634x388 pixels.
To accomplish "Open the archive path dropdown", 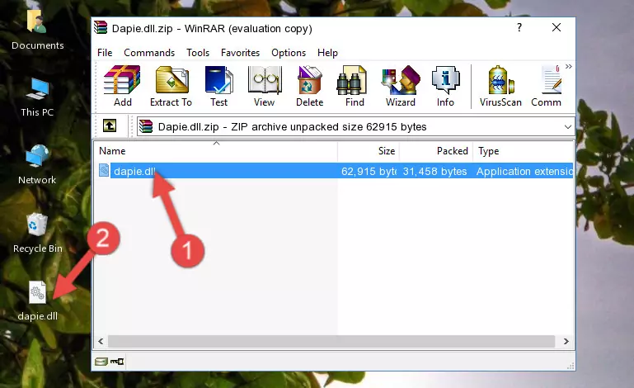I will 568,127.
